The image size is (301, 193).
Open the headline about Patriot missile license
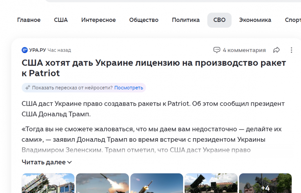pyautogui.click(x=154, y=68)
